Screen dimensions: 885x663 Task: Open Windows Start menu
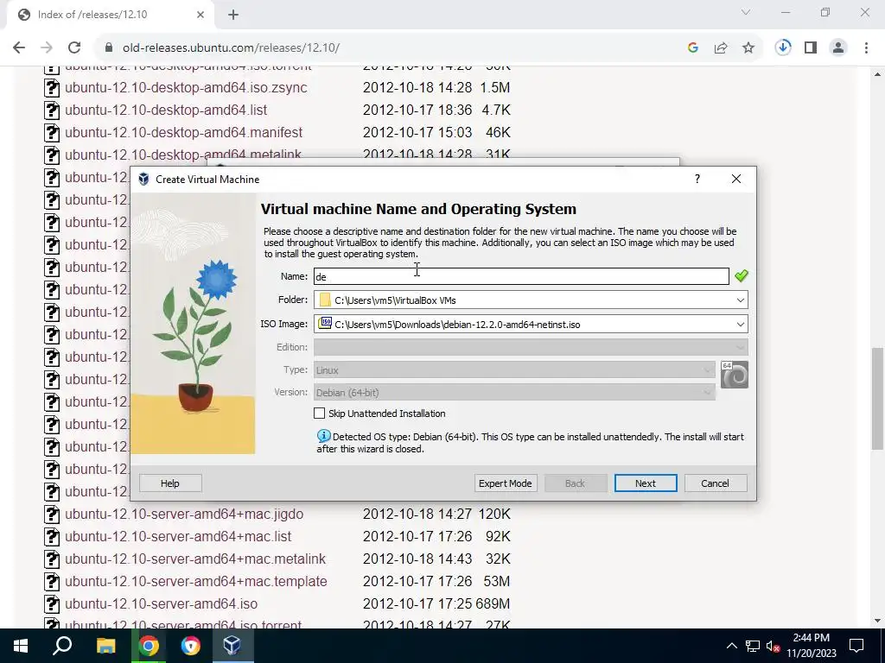tap(21, 646)
